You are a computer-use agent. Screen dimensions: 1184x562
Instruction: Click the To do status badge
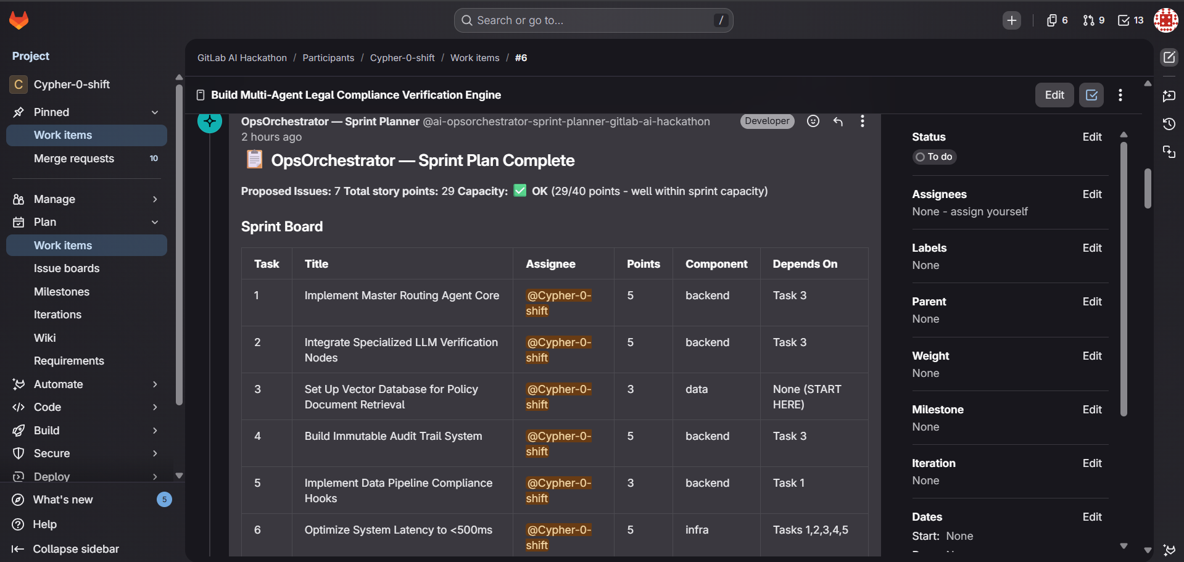[934, 157]
